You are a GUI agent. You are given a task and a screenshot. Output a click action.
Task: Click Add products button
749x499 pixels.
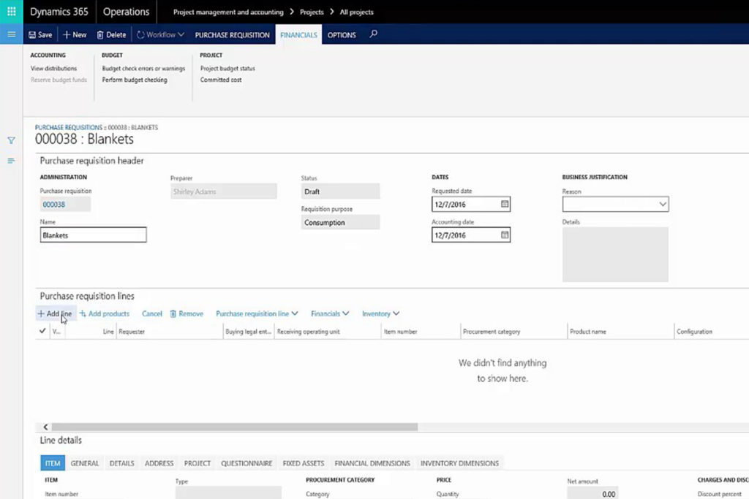105,313
